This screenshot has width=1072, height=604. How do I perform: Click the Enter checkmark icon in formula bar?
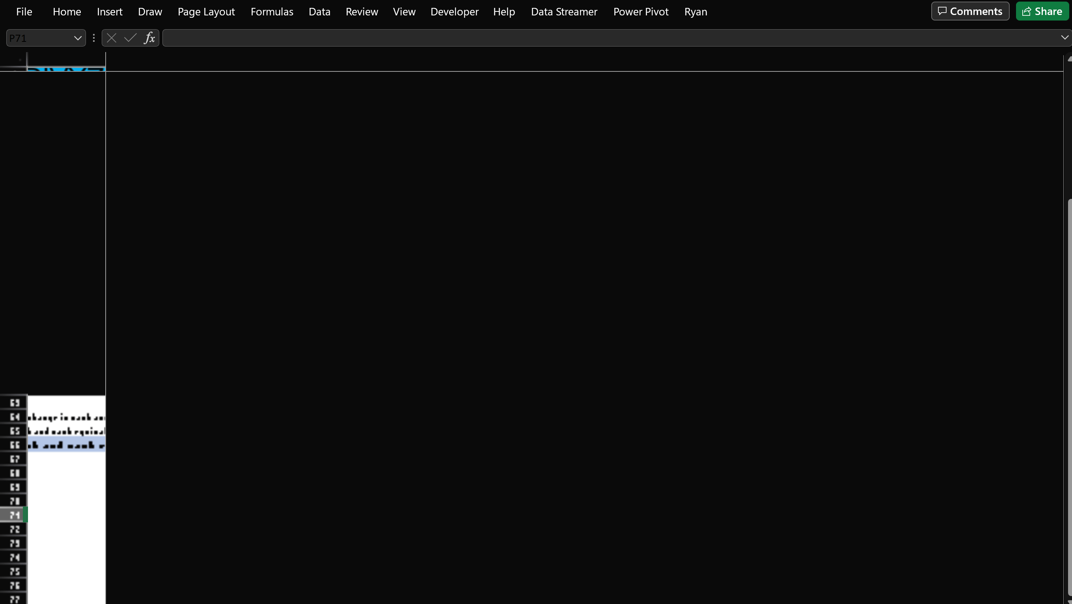(130, 38)
